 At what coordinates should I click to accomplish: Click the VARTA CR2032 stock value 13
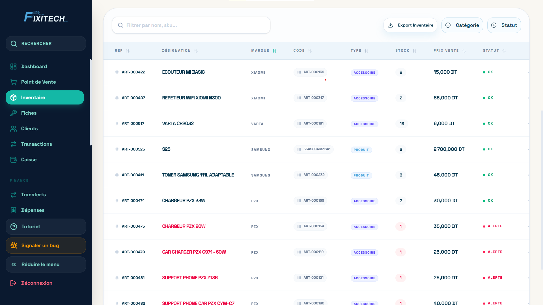tap(402, 123)
